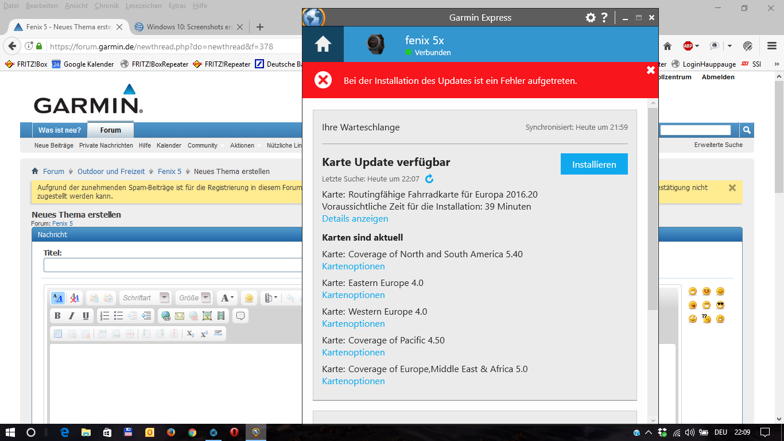Open Private Nachrichten

pyautogui.click(x=106, y=145)
